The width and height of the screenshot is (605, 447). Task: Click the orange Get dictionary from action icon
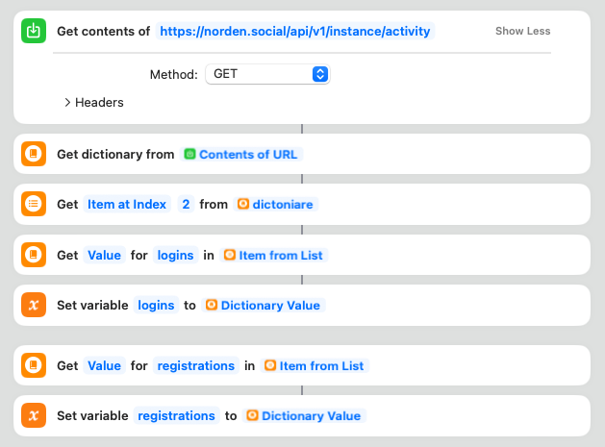coord(34,154)
